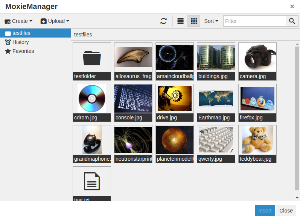The height and width of the screenshot is (220, 300).
Task: Click the refresh file list icon
Action: coord(163,21)
